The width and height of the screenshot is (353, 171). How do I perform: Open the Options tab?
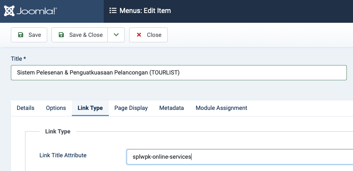(56, 108)
